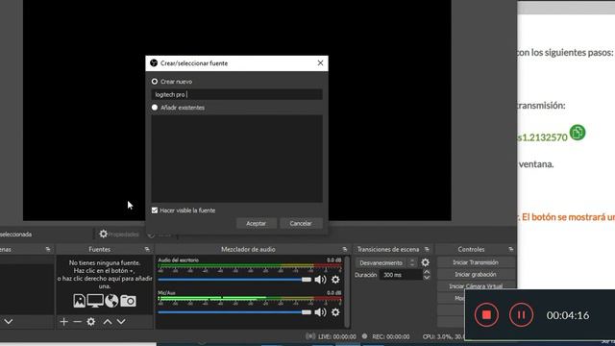Open transition properties gear icon
The image size is (615, 346).
pos(425,262)
